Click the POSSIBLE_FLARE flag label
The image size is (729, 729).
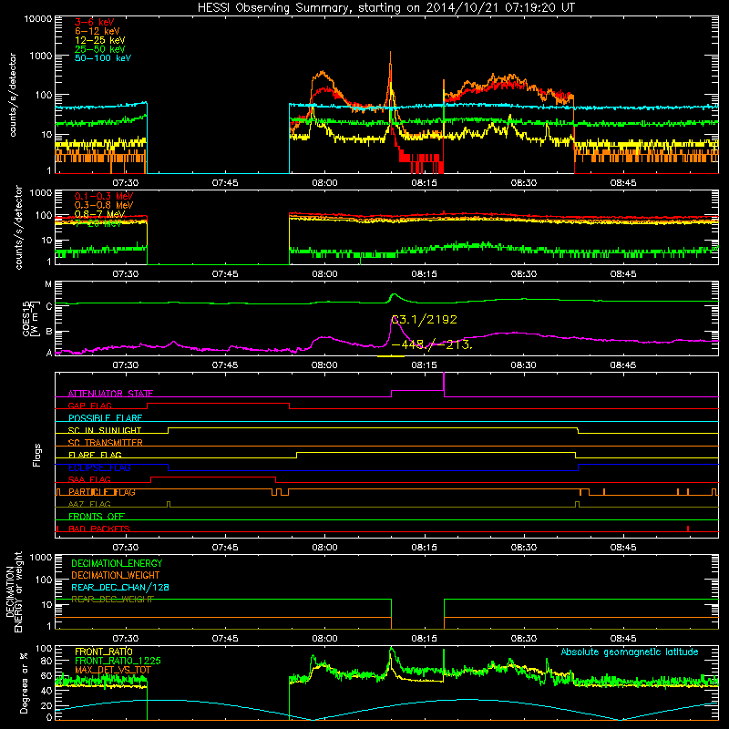(x=105, y=418)
